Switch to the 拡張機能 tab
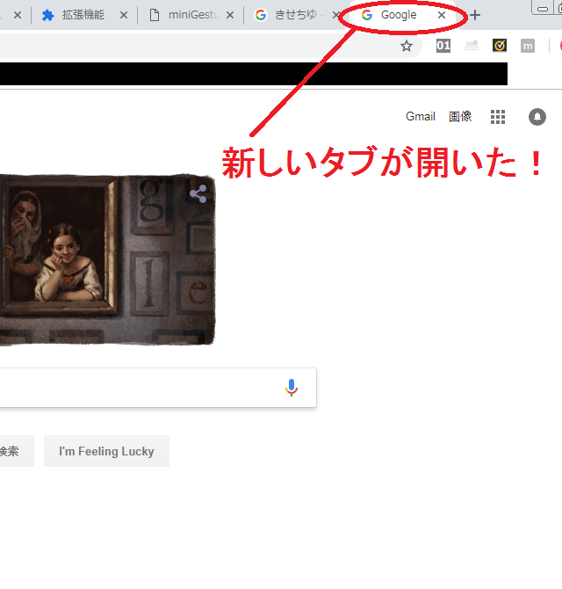 (x=82, y=15)
